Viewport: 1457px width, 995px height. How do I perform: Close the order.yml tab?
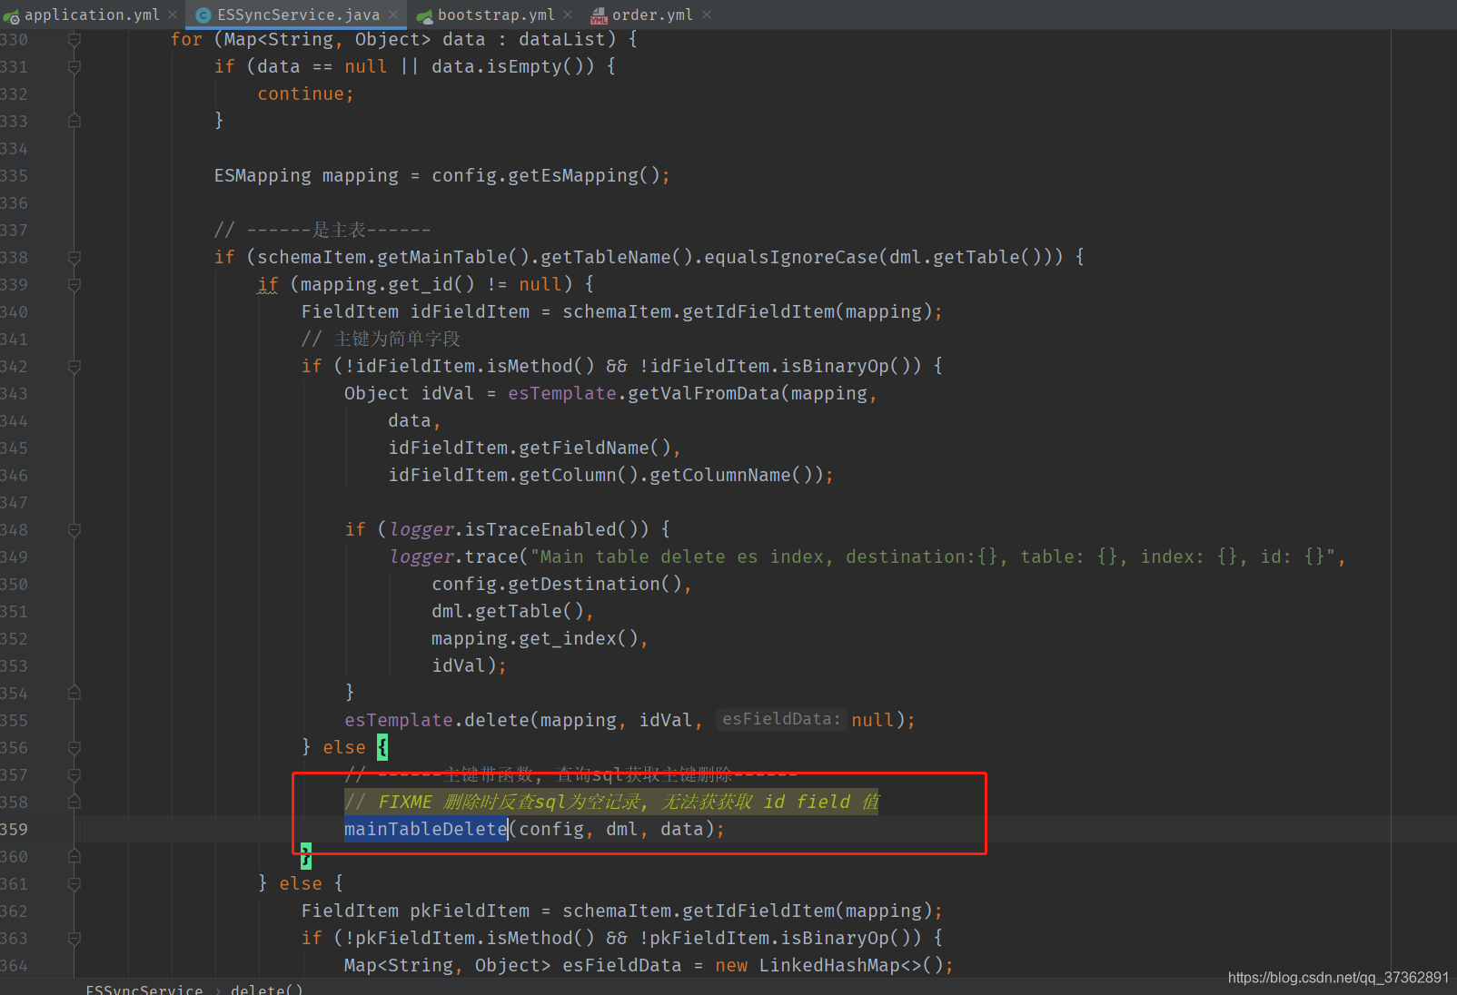[x=707, y=15]
